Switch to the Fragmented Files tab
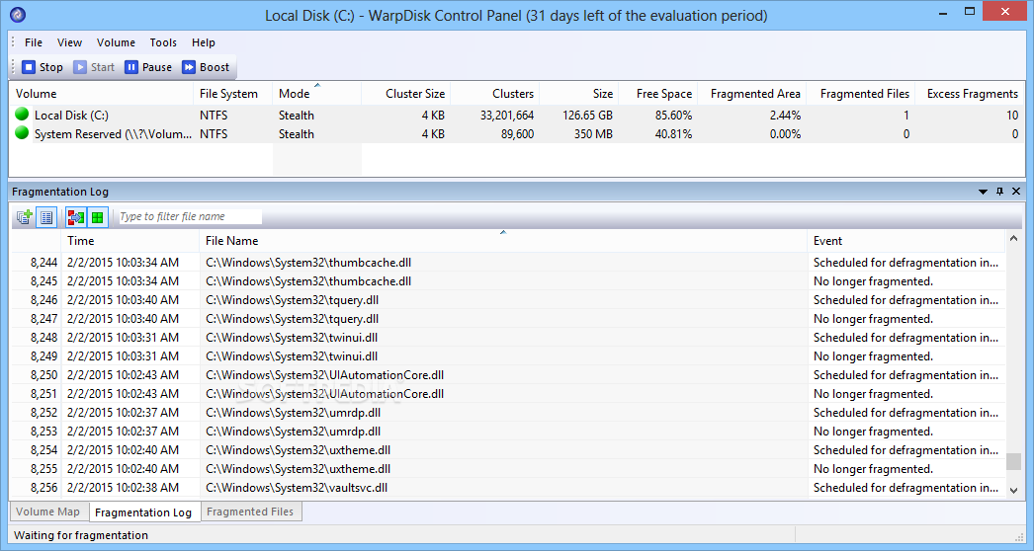 click(x=250, y=512)
